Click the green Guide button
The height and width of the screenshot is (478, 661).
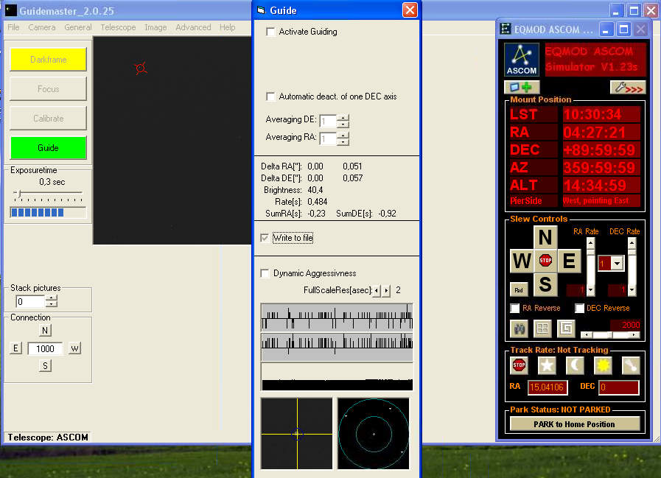point(48,148)
